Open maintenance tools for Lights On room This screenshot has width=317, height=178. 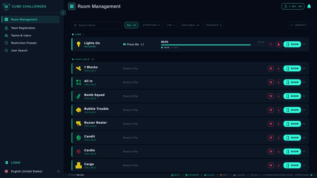click(x=271, y=44)
